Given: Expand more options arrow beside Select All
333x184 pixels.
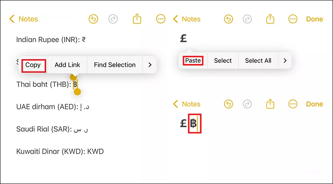Looking at the screenshot, I should click(x=285, y=60).
